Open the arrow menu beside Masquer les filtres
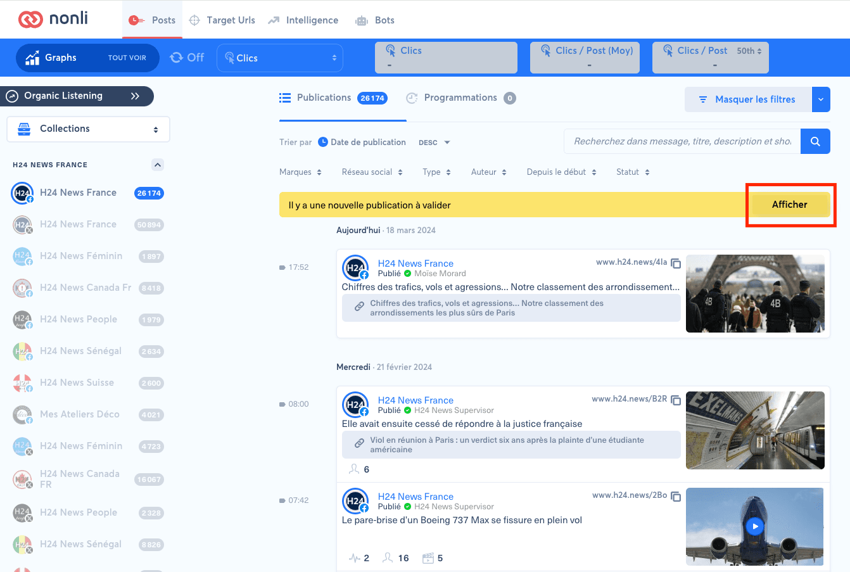Screen dimensions: 850x572 [821, 99]
